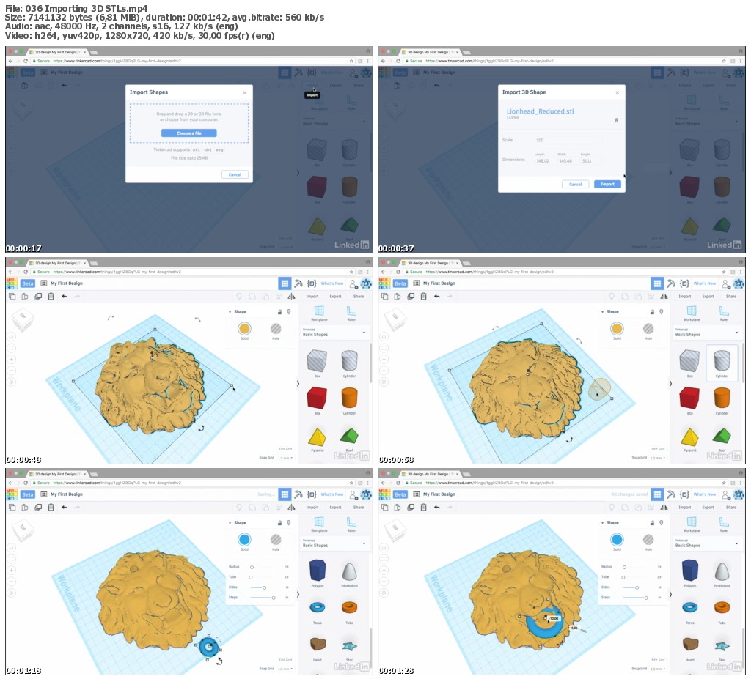Select Solid option in 00:00:48 Shape panel
The height and width of the screenshot is (679, 751).
point(244,329)
